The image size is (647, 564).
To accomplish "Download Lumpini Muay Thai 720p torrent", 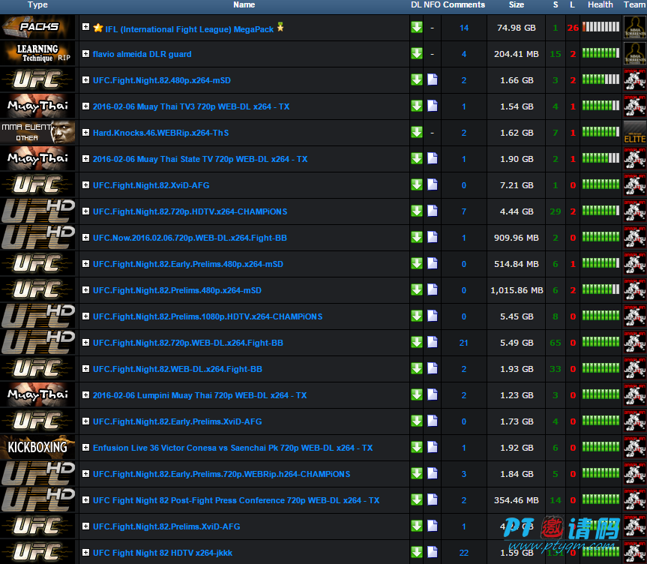I will (x=416, y=394).
